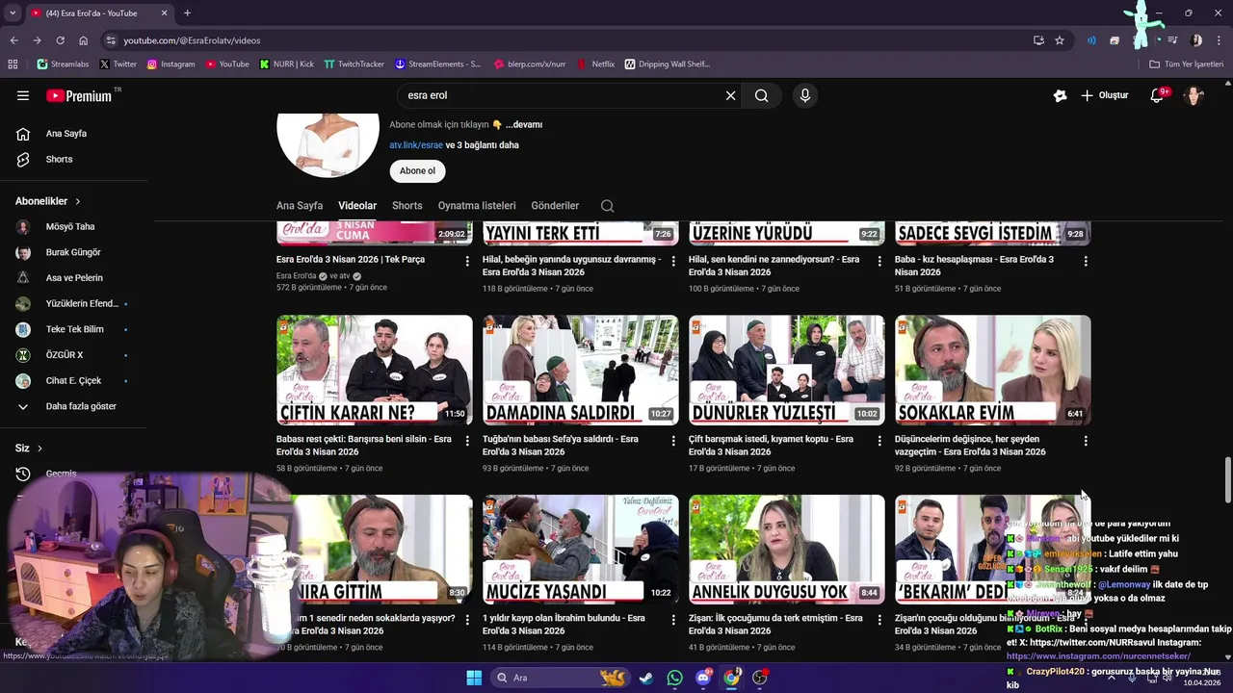Play 'DÜNÜRLER YÜZLEŞTİ' video thumbnail

tap(787, 370)
